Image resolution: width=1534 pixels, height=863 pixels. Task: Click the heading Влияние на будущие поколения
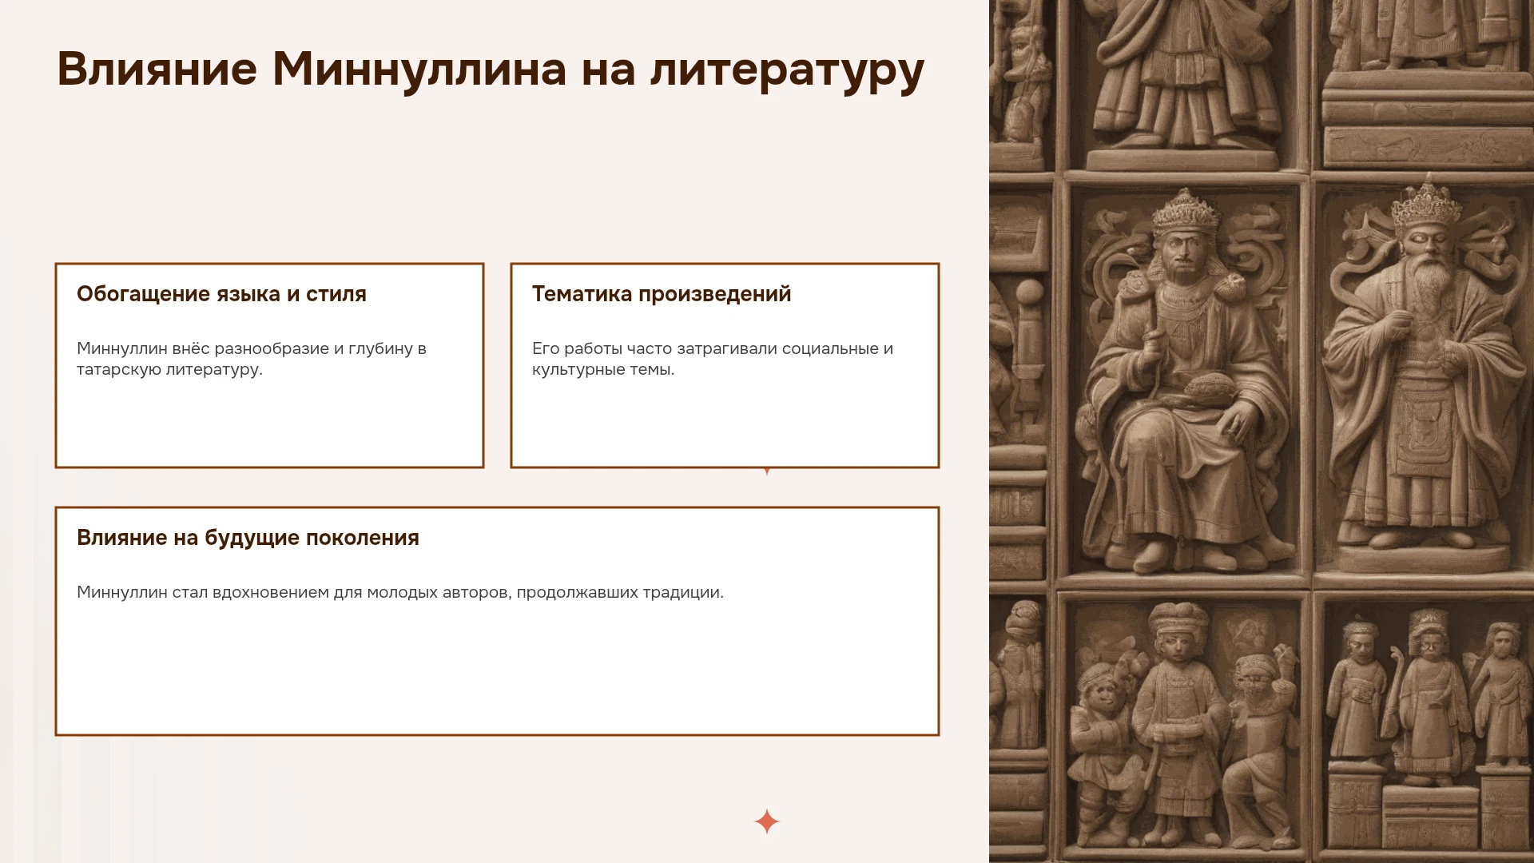pos(248,538)
